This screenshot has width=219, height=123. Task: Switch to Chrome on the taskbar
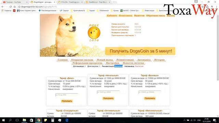click(39, 120)
